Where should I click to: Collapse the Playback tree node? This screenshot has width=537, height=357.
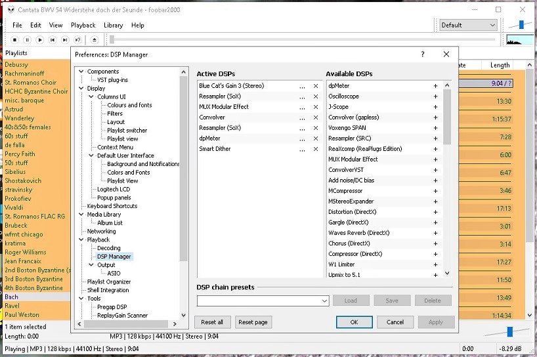pos(81,240)
